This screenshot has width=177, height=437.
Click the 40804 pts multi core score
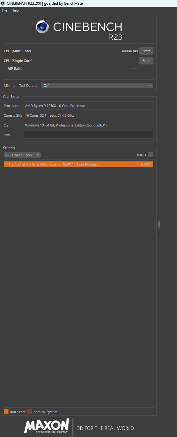click(130, 51)
